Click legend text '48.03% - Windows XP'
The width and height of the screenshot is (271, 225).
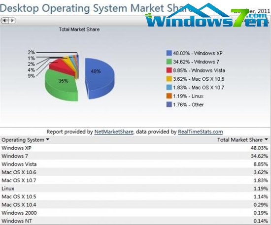(x=198, y=53)
